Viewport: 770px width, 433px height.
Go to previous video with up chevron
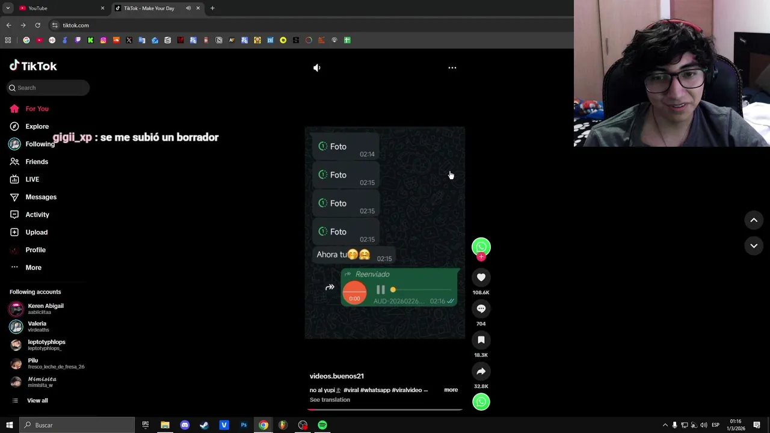754,220
